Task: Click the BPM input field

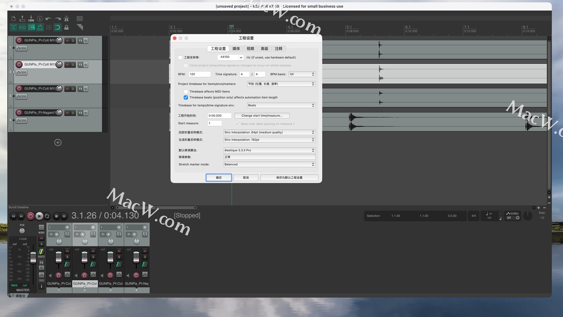Action: (200, 74)
